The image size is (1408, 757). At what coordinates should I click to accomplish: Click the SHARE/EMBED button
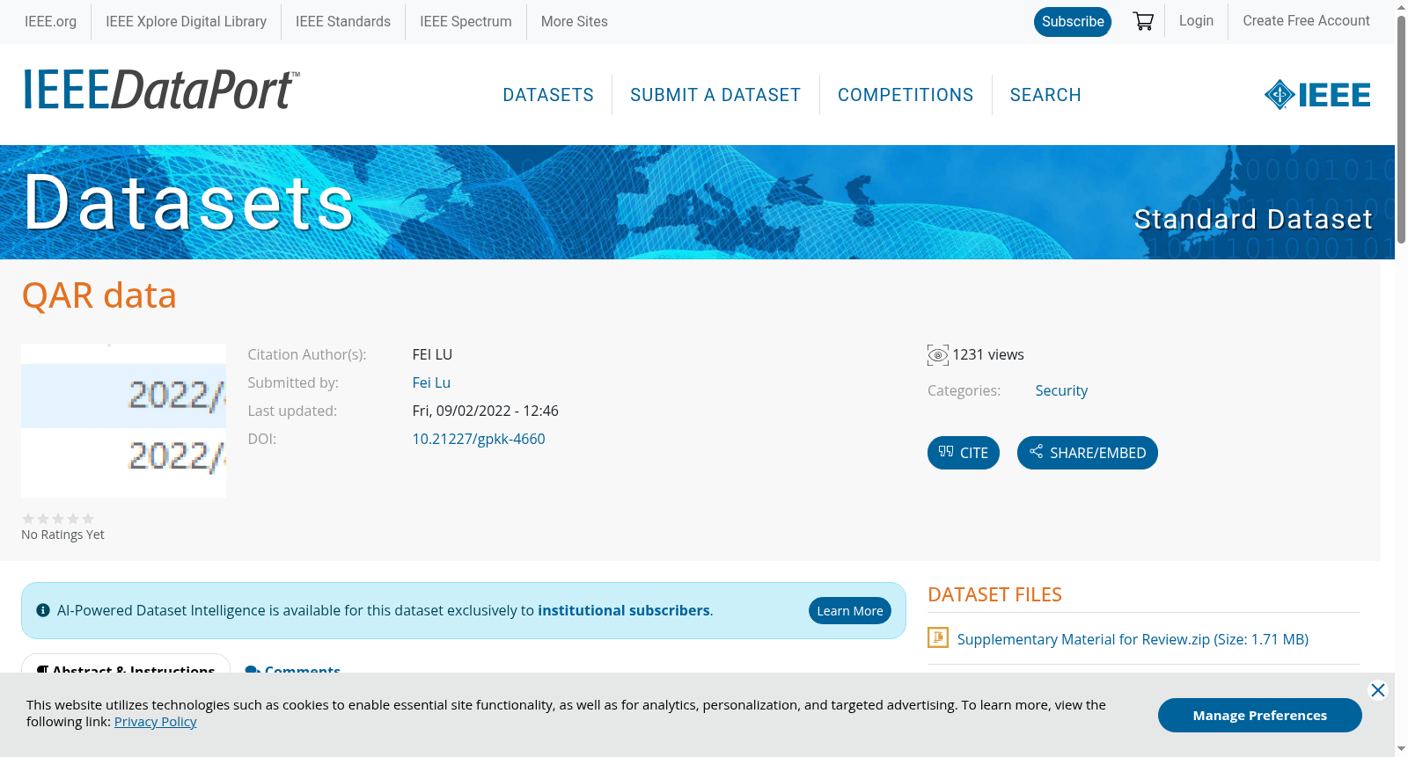(x=1088, y=453)
